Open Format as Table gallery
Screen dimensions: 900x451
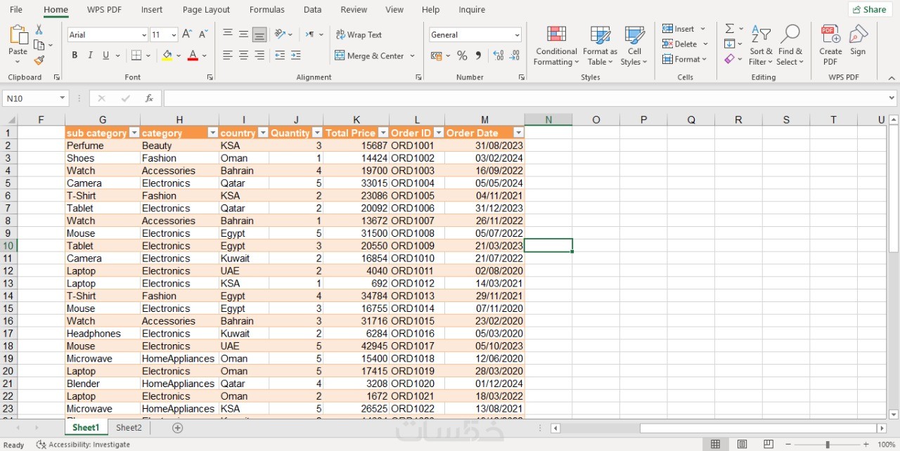600,46
